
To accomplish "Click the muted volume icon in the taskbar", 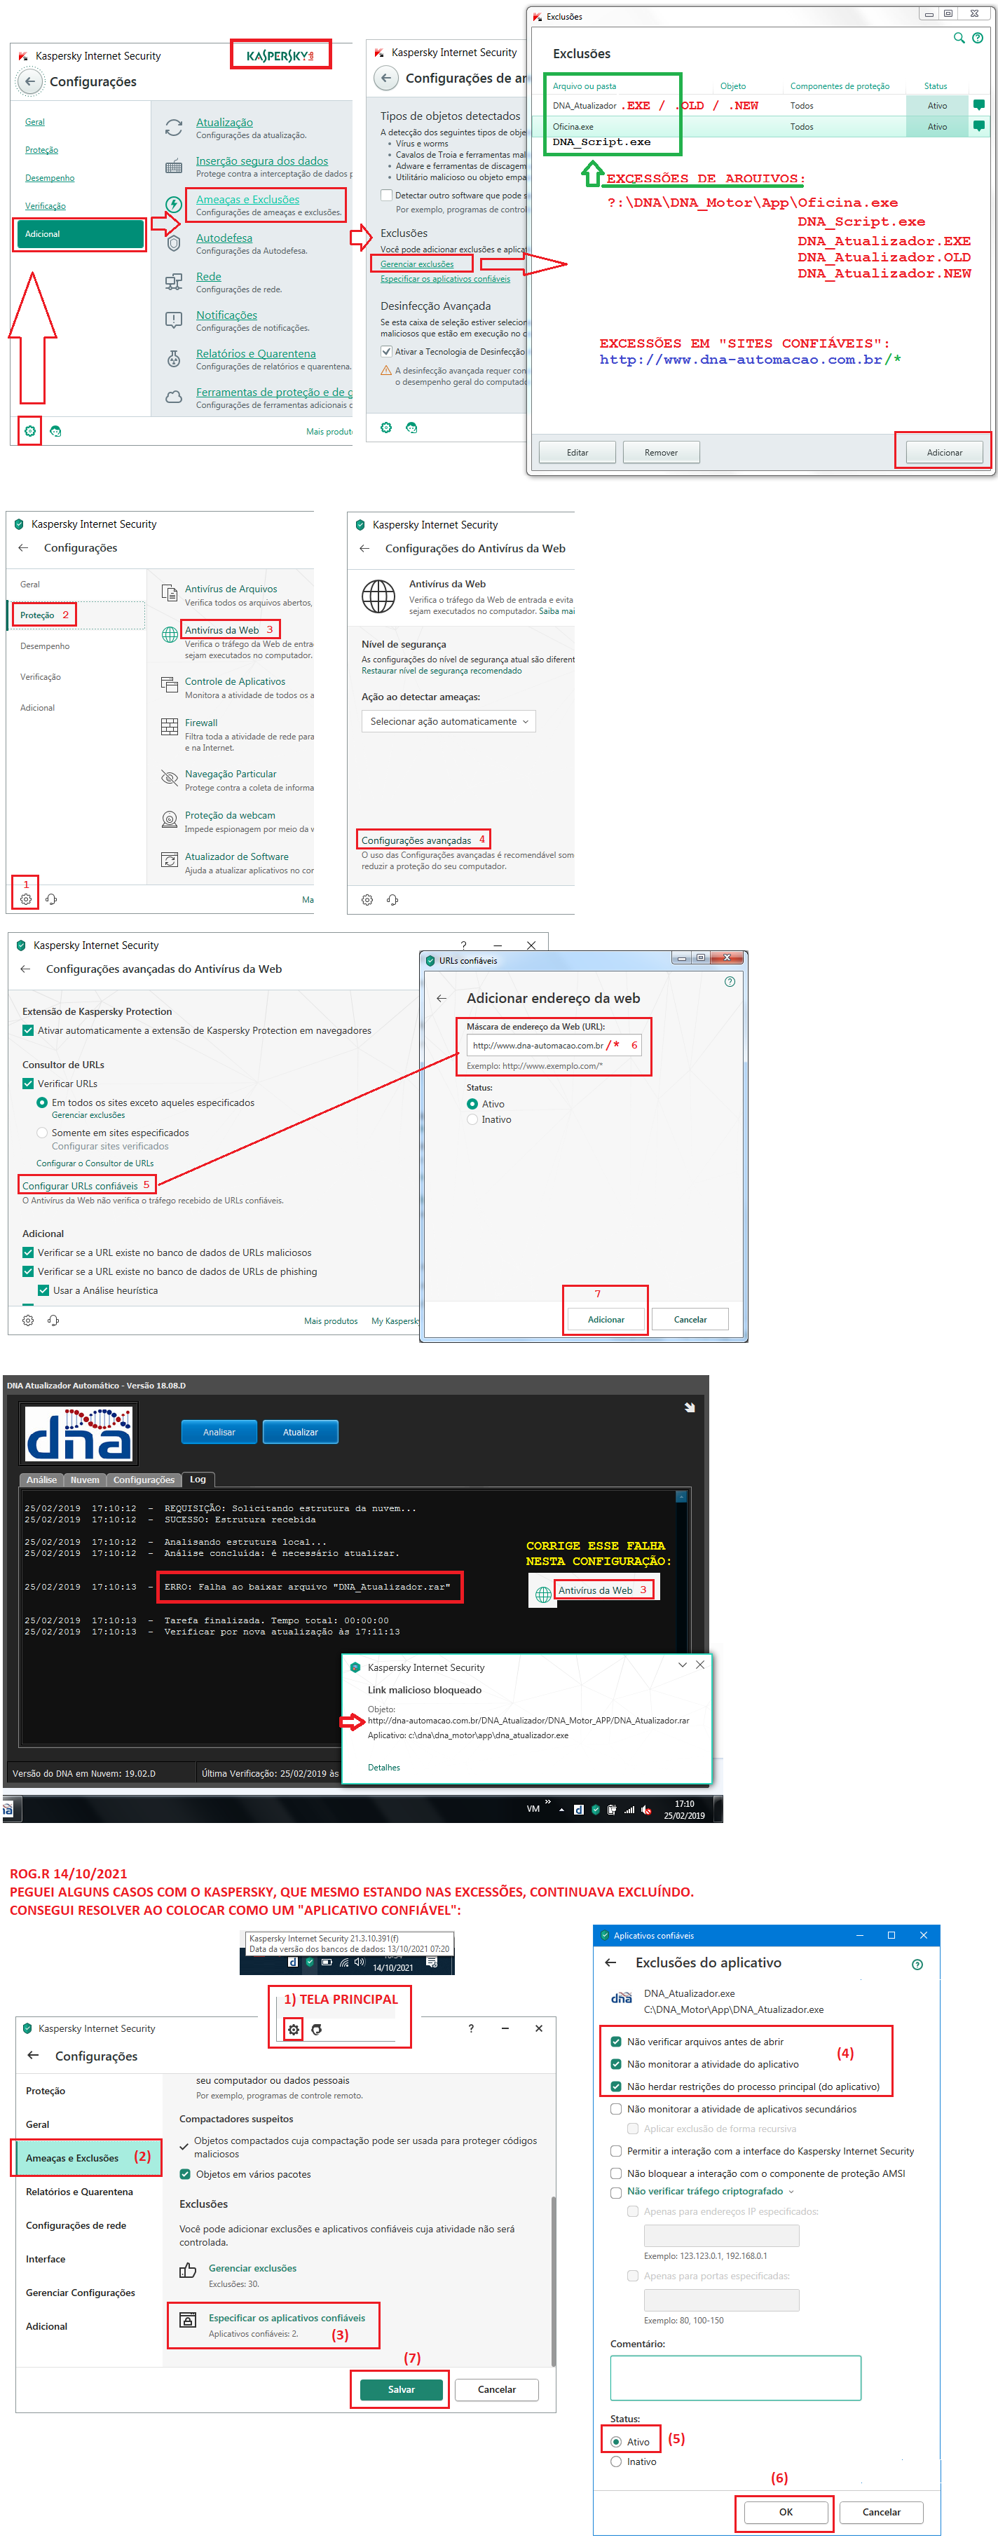I will [x=646, y=1810].
